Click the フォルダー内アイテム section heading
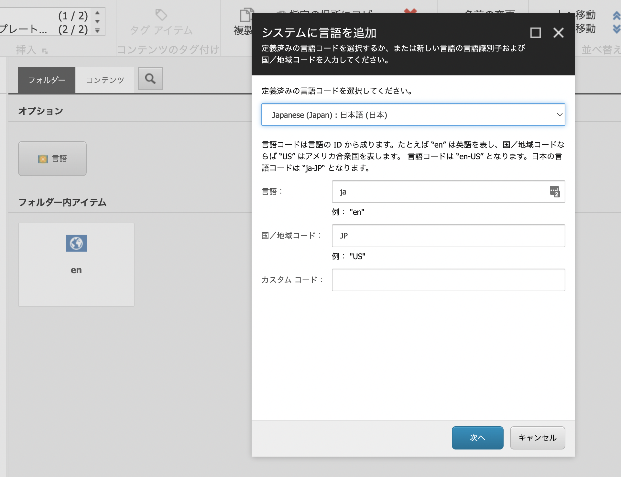621x477 pixels. point(62,202)
